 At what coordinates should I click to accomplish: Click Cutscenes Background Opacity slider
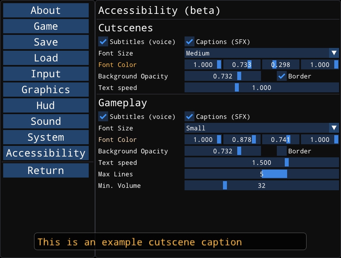pyautogui.click(x=223, y=76)
